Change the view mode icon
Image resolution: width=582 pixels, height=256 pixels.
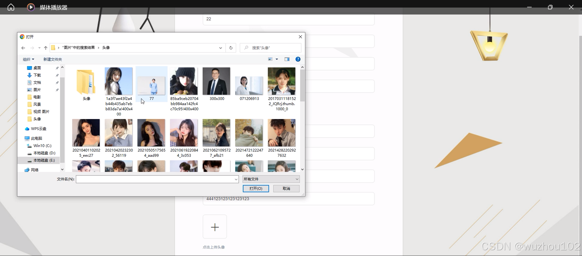click(270, 59)
